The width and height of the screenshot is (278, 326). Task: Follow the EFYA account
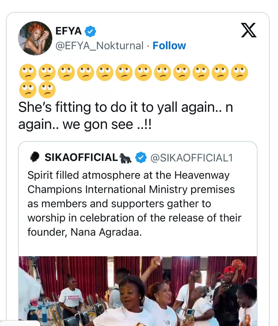pyautogui.click(x=169, y=46)
